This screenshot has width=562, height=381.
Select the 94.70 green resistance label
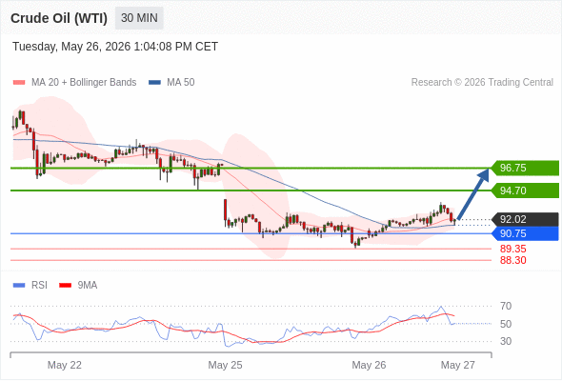(x=525, y=190)
